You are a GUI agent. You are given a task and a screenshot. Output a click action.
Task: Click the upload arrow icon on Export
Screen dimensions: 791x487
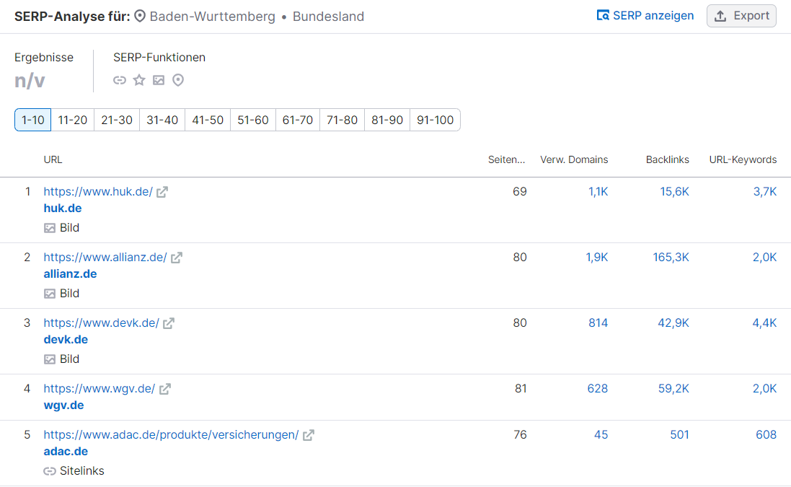tap(720, 15)
